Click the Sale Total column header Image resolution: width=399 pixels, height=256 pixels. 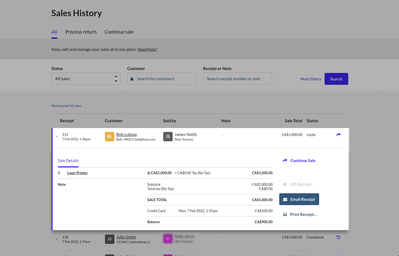[x=294, y=121]
